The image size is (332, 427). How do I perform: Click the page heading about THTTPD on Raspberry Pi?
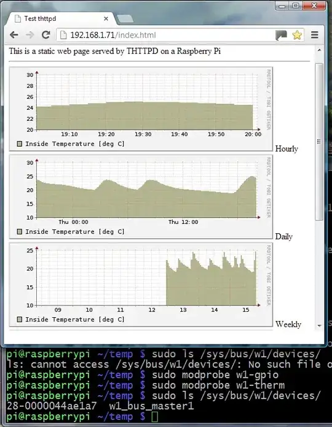tap(115, 51)
